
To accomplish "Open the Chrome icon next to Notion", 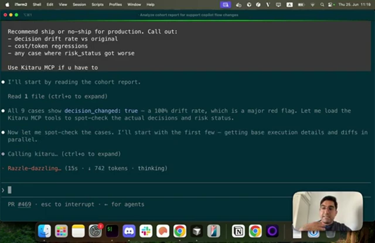I will (255, 231).
